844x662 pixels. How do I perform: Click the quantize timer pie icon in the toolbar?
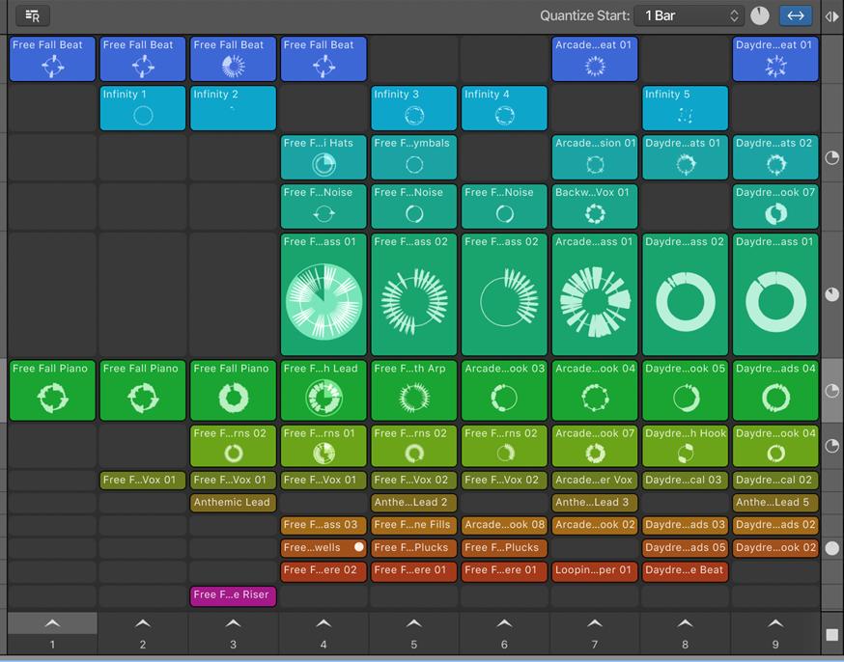pyautogui.click(x=759, y=15)
